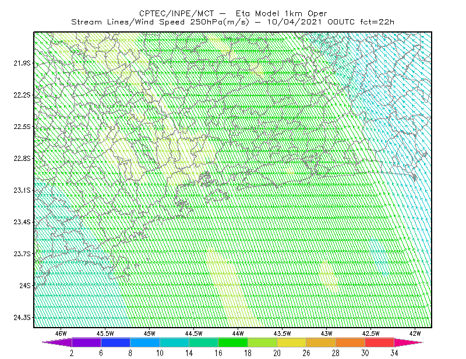This screenshot has width=466, height=359.
Task: Click 'Eta Model 1km Oper' in the title
Action: [x=281, y=13]
